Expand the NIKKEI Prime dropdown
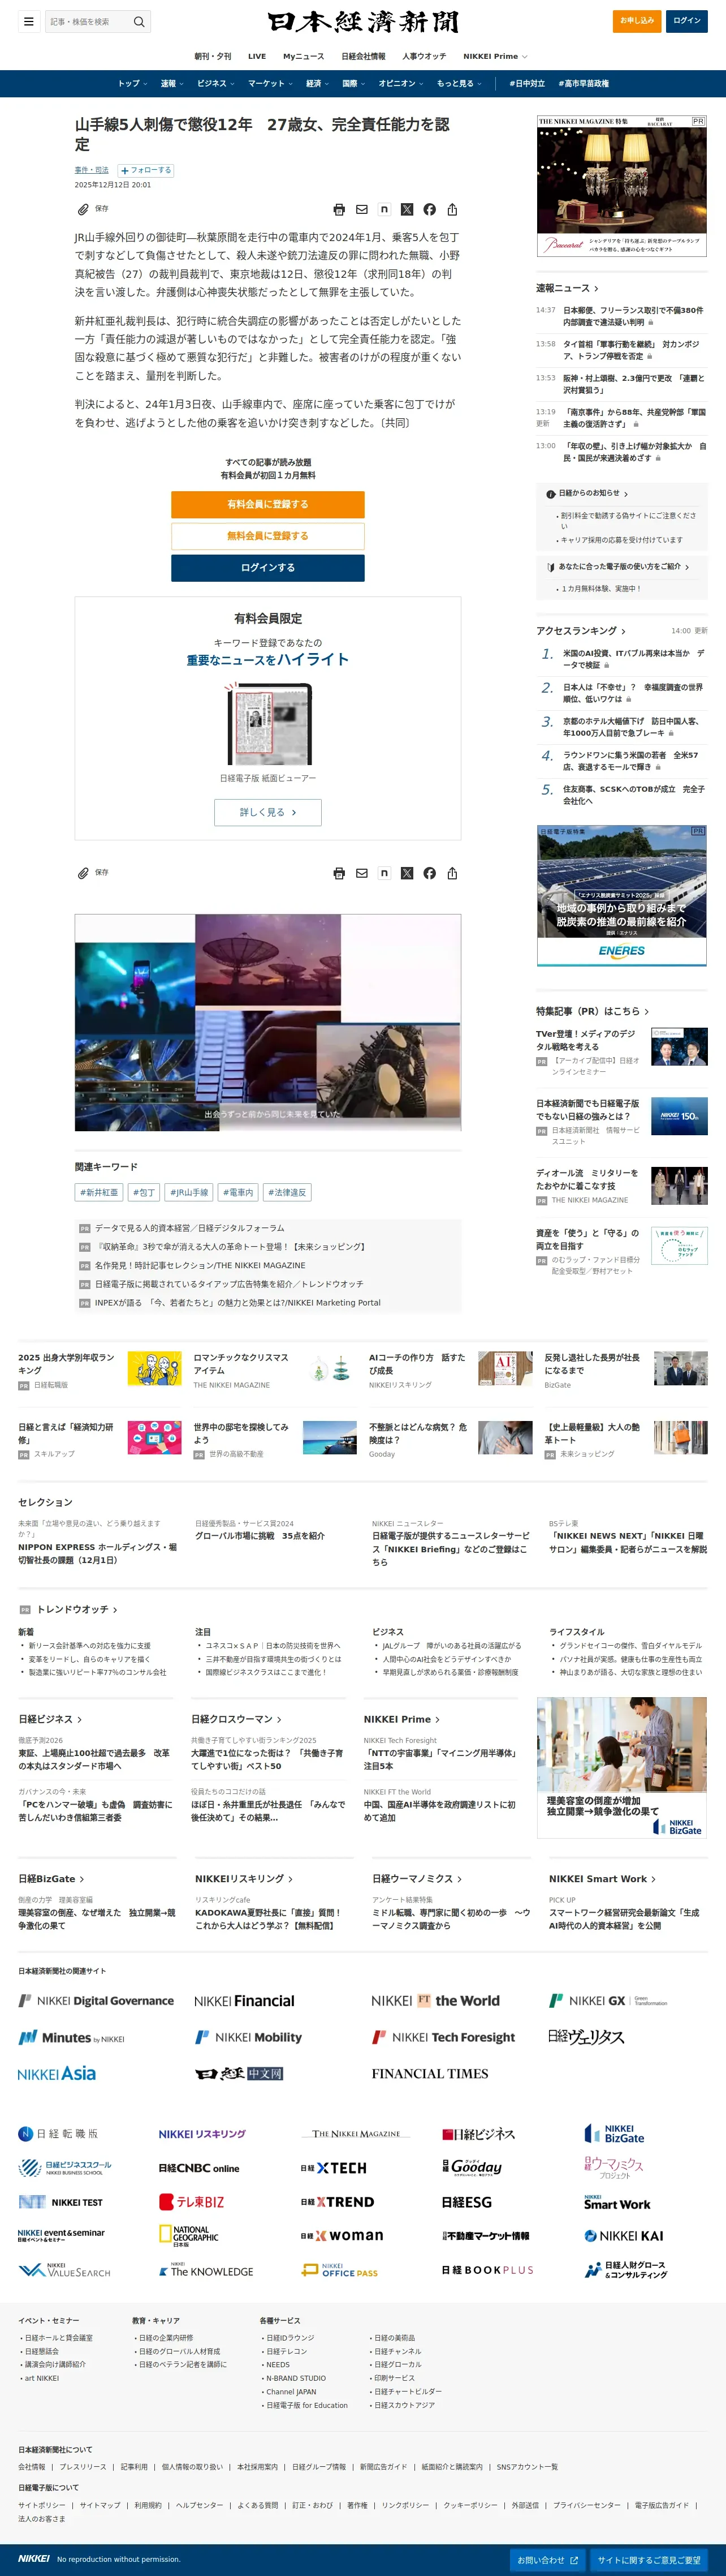 pos(495,56)
